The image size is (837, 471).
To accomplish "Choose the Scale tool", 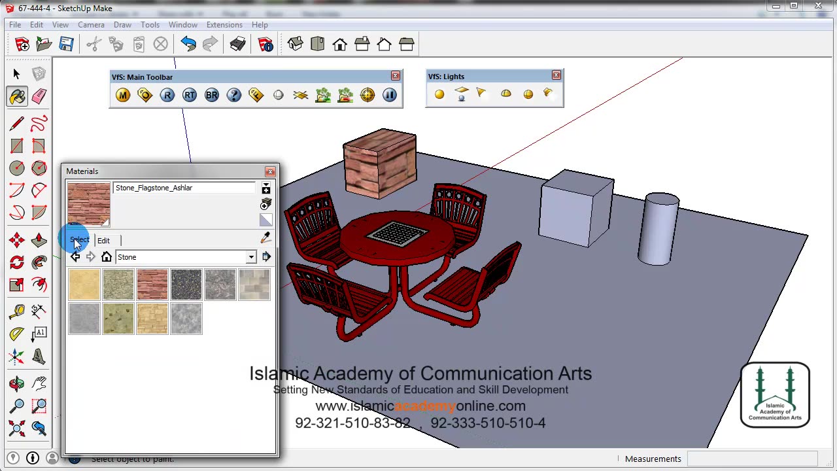I will click(17, 285).
